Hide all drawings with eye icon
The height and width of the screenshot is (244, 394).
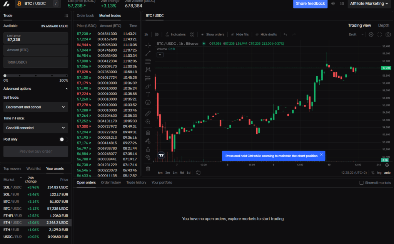coord(148,157)
